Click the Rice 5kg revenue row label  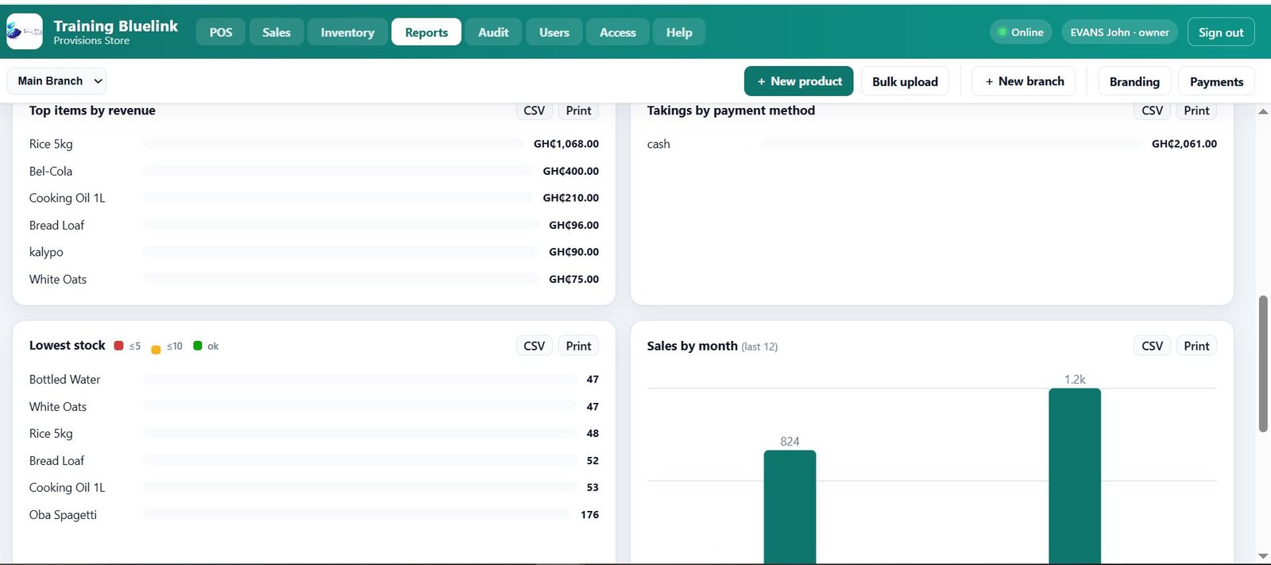51,144
